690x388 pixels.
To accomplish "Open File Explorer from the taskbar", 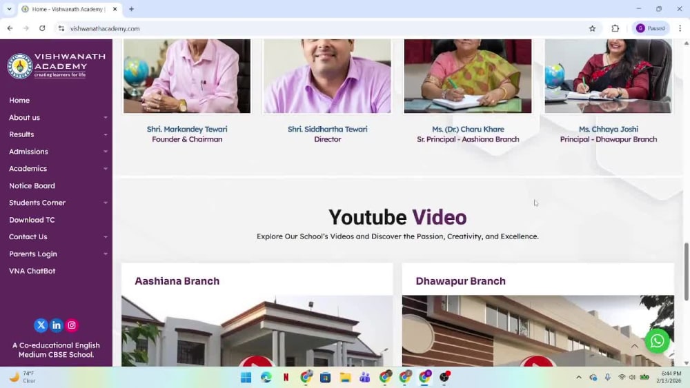I will pos(346,377).
